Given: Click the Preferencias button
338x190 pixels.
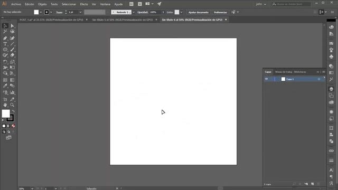Looking at the screenshot, I should [x=220, y=12].
